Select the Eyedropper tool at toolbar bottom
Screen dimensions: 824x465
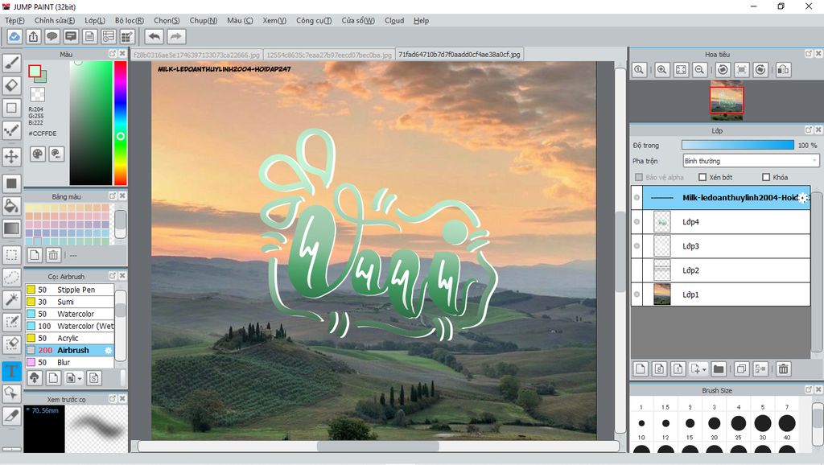(x=11, y=415)
